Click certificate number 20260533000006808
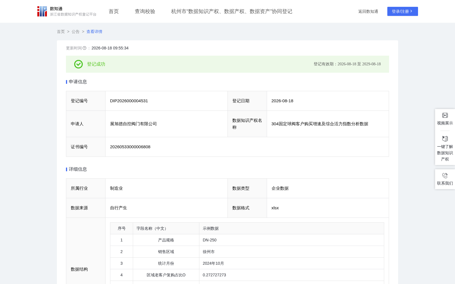Screen dimensions: 455x284 (130, 147)
